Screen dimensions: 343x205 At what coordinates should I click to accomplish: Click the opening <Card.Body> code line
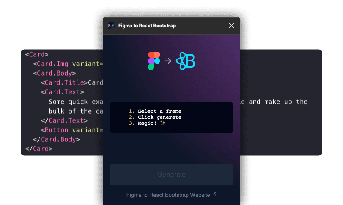coord(54,73)
